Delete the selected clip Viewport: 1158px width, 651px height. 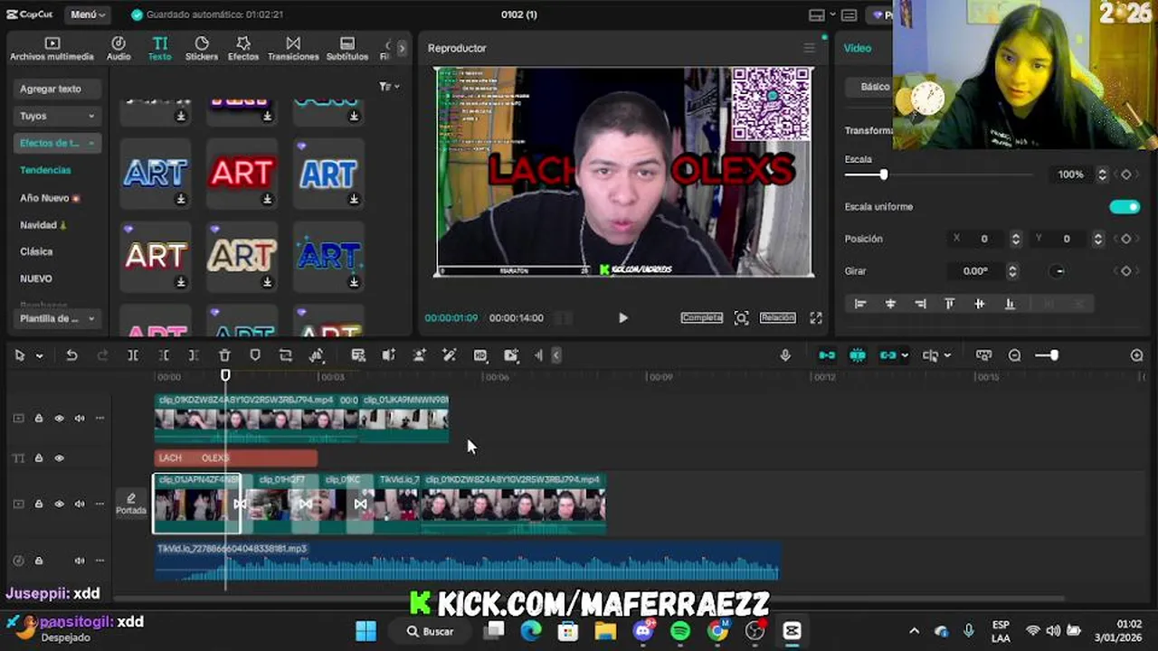click(x=224, y=355)
